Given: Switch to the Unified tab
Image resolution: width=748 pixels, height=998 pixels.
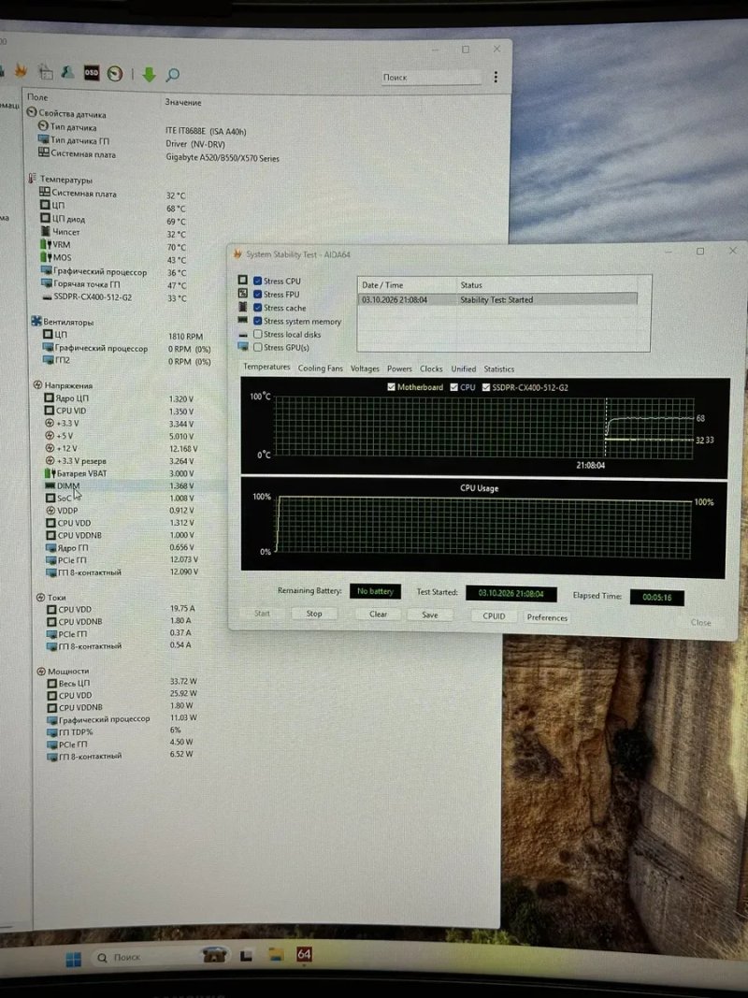Looking at the screenshot, I should tap(464, 369).
